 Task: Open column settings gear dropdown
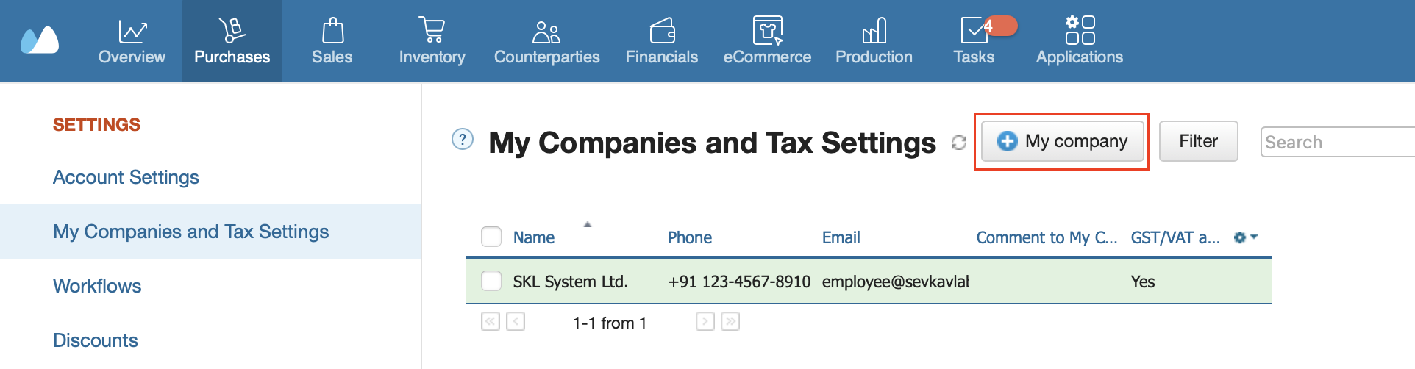[1246, 237]
